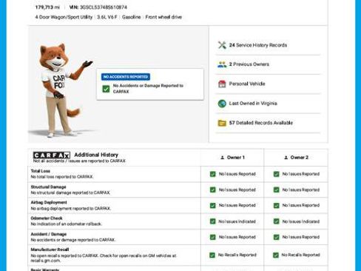Open 57 Detailed Records Available link
The image size is (361, 271).
click(x=261, y=123)
